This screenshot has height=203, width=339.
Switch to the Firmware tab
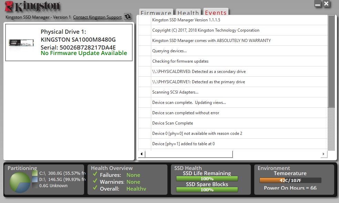point(156,12)
